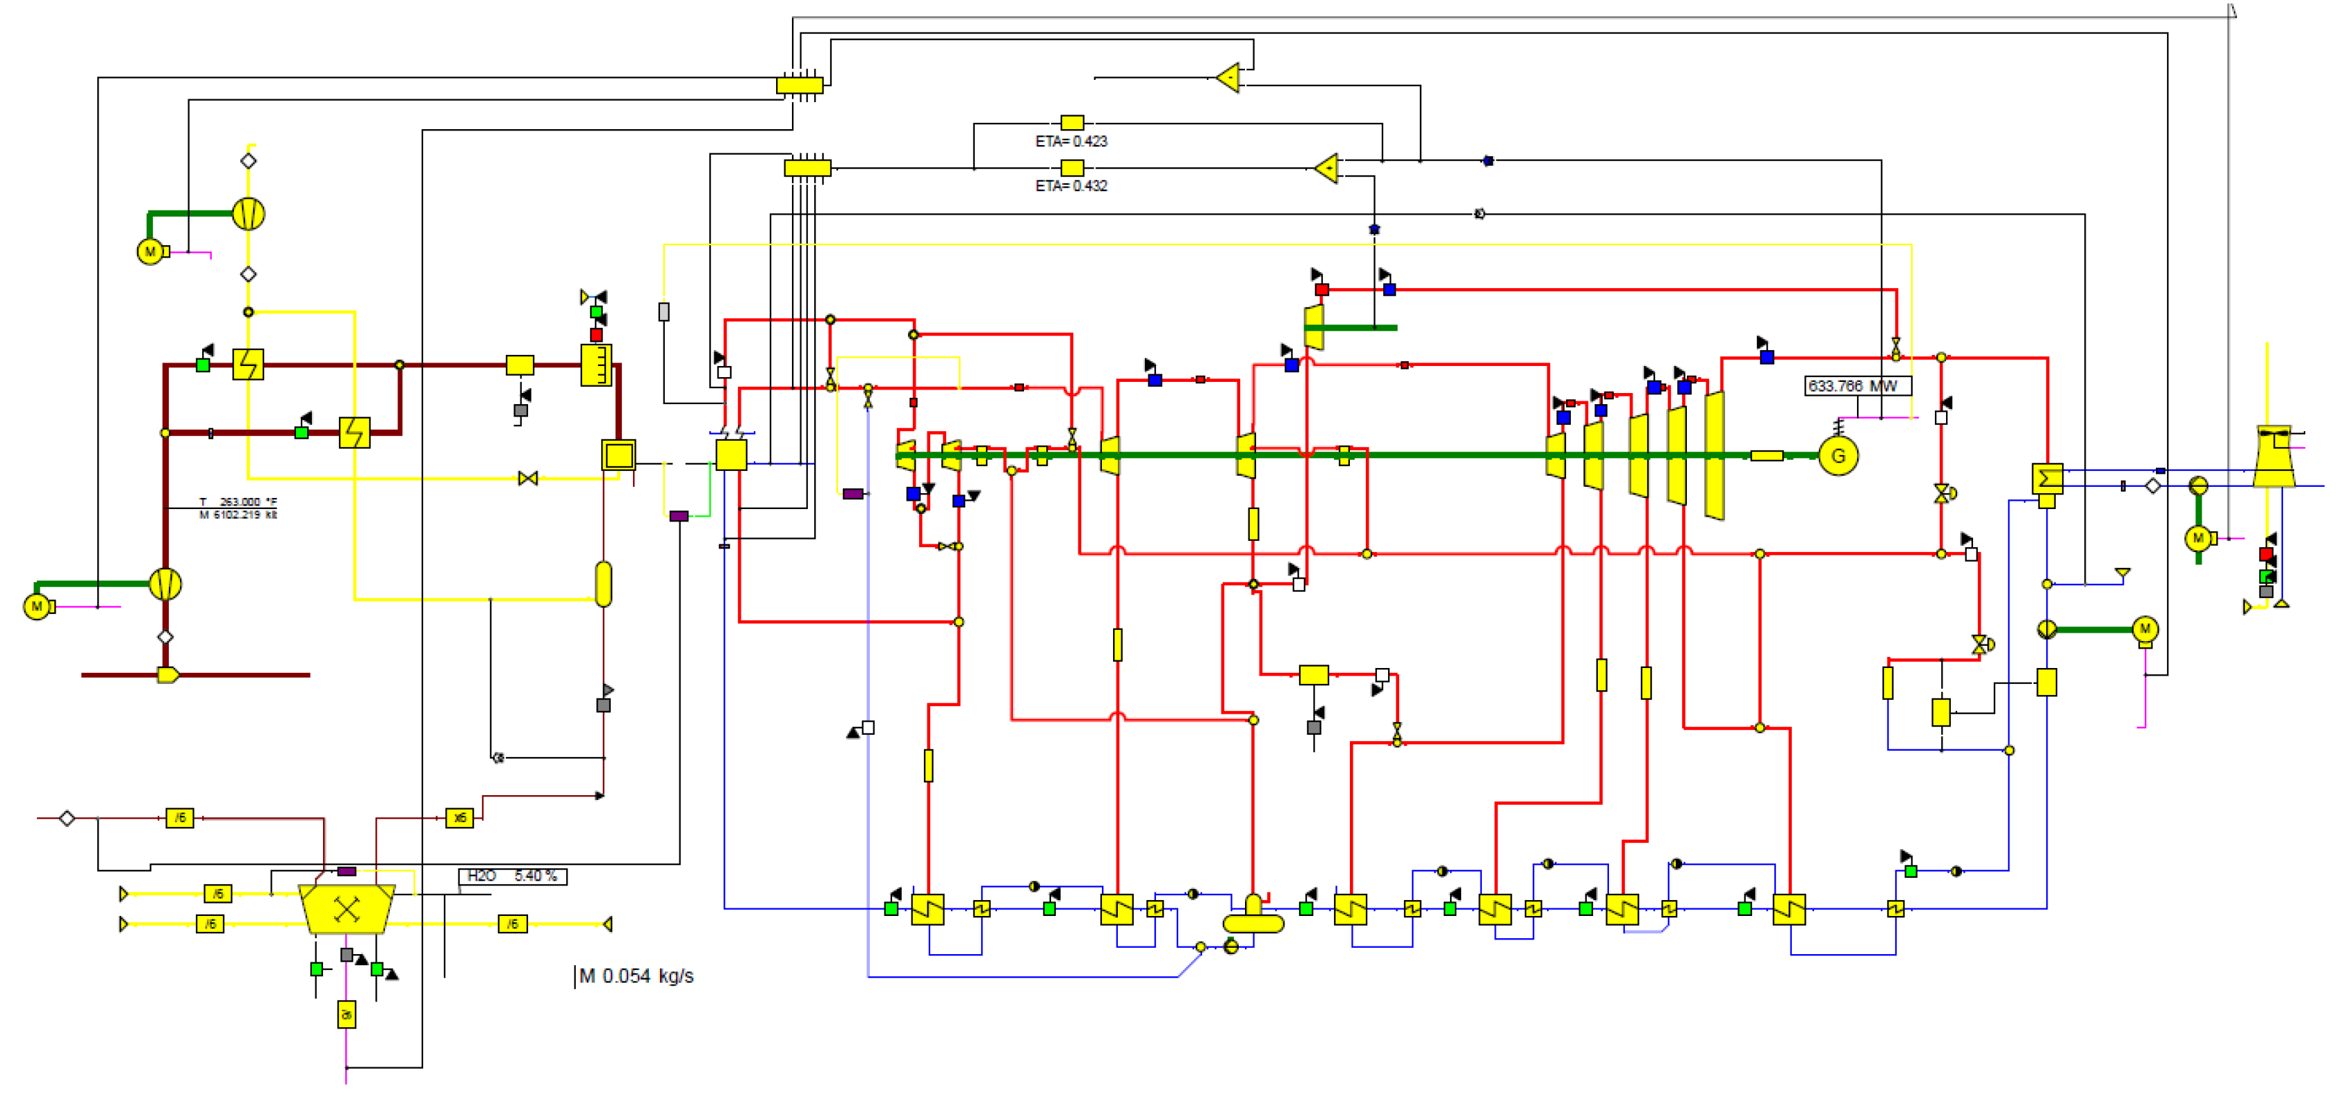Click the condensate pump motor M

point(2145,629)
